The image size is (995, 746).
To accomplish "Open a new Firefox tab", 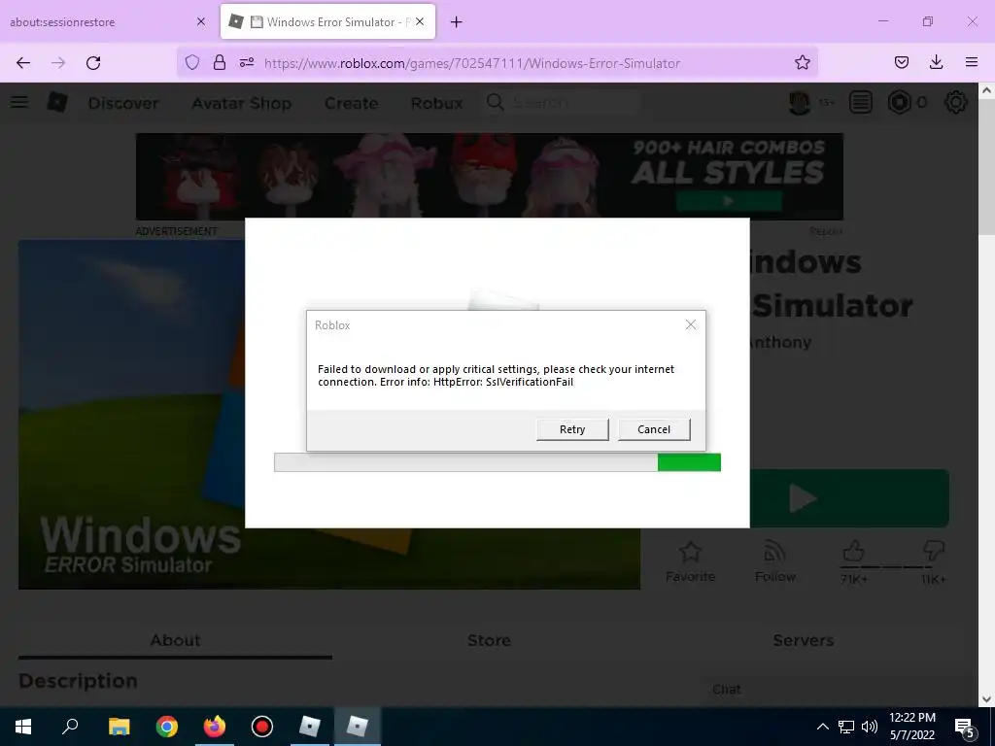I will [x=457, y=22].
